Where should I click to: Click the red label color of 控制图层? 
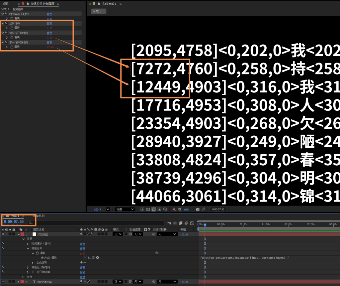(x=22, y=234)
